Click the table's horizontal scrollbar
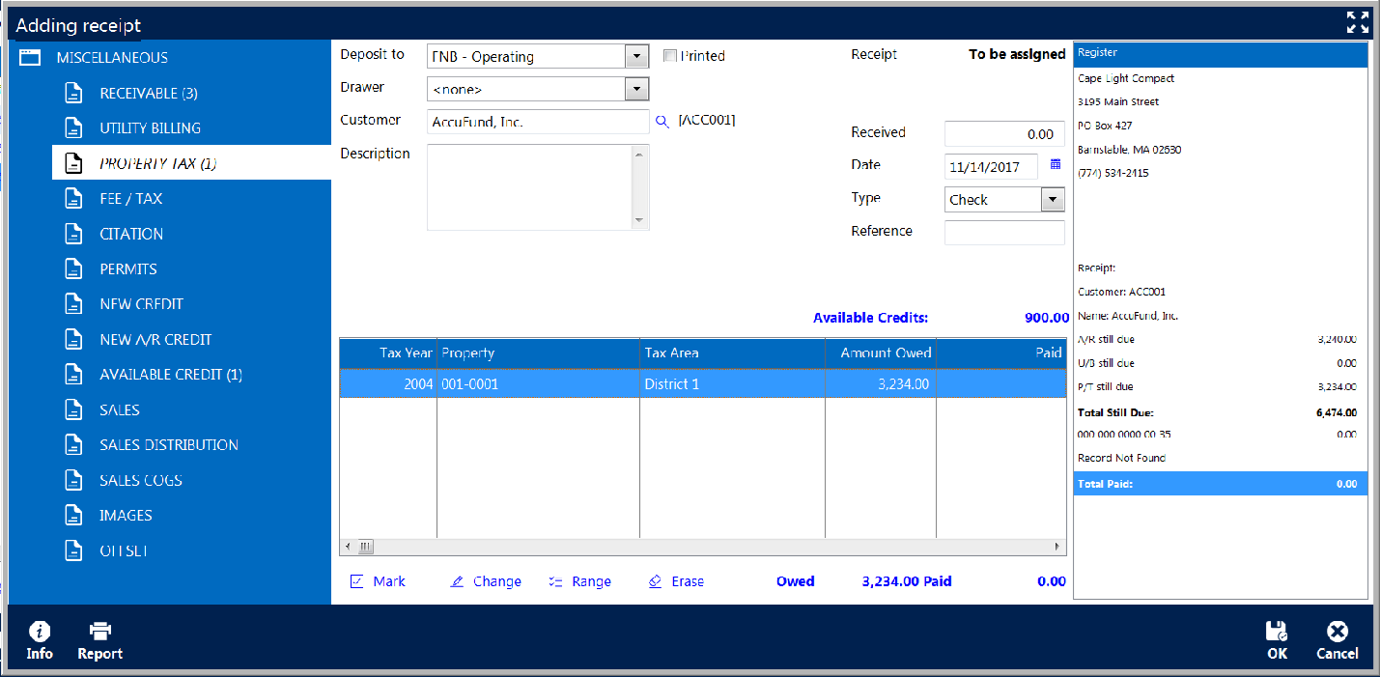This screenshot has width=1380, height=677. tap(705, 547)
